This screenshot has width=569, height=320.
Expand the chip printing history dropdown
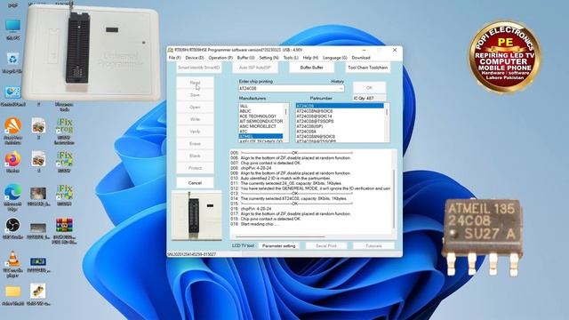coord(341,89)
